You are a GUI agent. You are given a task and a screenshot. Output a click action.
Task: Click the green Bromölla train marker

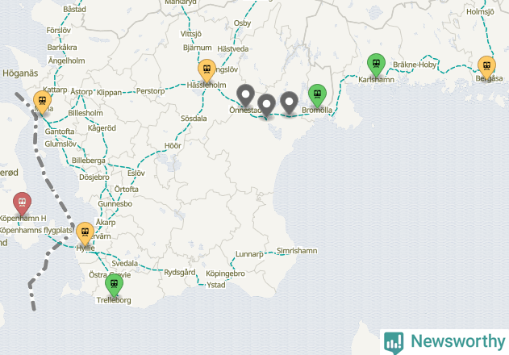tap(317, 95)
